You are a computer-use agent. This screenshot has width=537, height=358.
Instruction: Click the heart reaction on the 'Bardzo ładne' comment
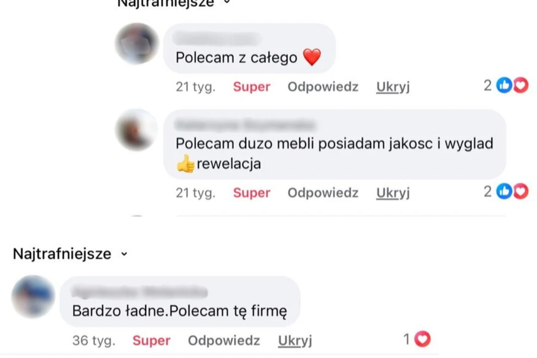point(422,339)
